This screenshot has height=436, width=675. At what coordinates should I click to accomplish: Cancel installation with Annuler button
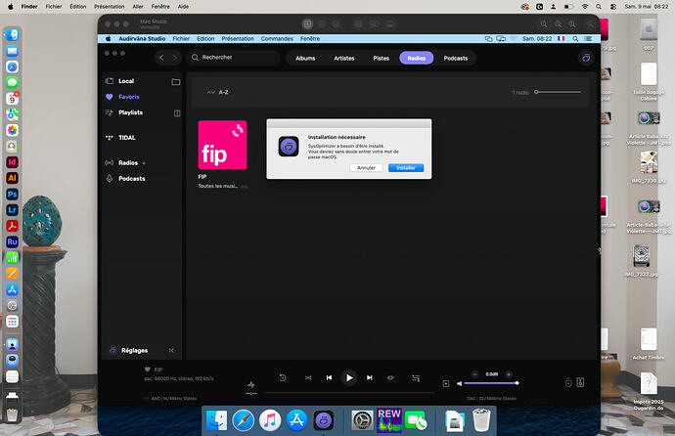(x=366, y=168)
